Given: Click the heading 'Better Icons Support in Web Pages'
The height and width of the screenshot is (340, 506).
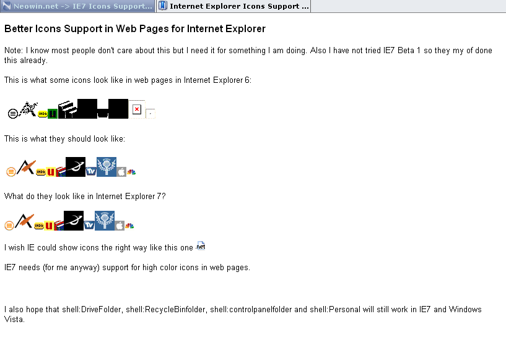Looking at the screenshot, I should pyautogui.click(x=135, y=28).
